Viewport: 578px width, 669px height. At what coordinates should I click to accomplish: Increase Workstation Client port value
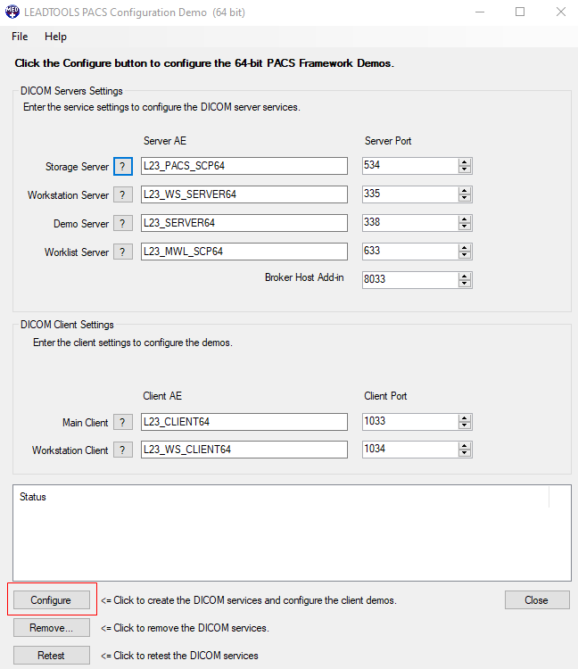465,446
